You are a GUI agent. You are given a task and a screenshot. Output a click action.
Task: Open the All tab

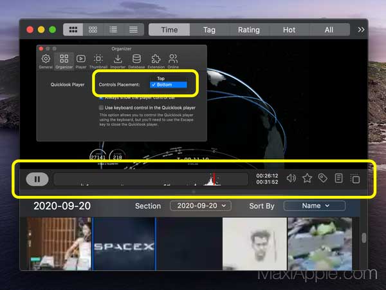(329, 30)
